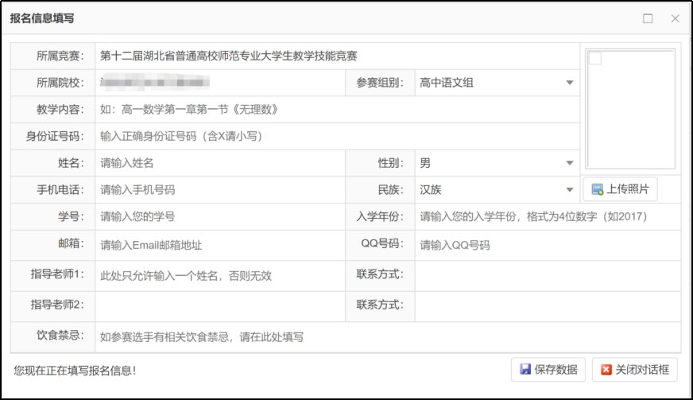Click the 上传照片 upload photo button
Screen dimensions: 693x400
click(x=620, y=189)
